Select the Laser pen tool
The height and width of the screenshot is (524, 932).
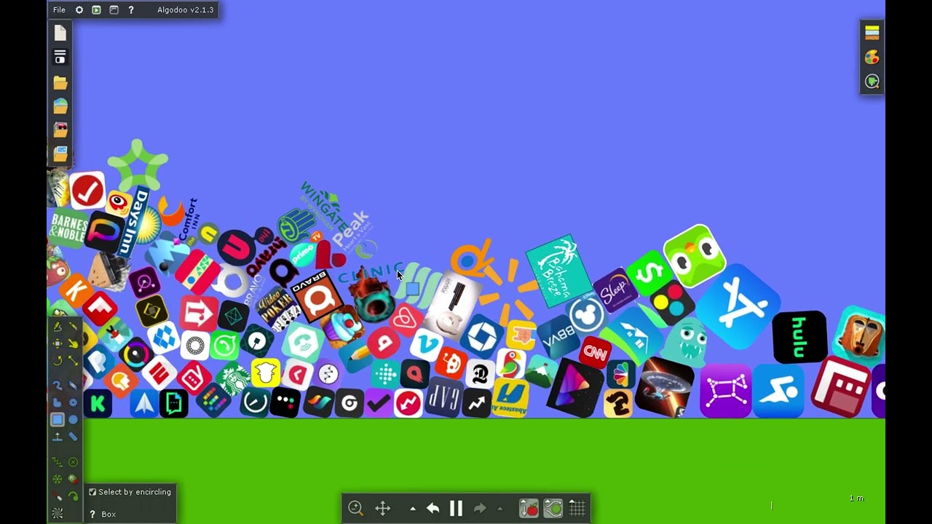click(58, 496)
